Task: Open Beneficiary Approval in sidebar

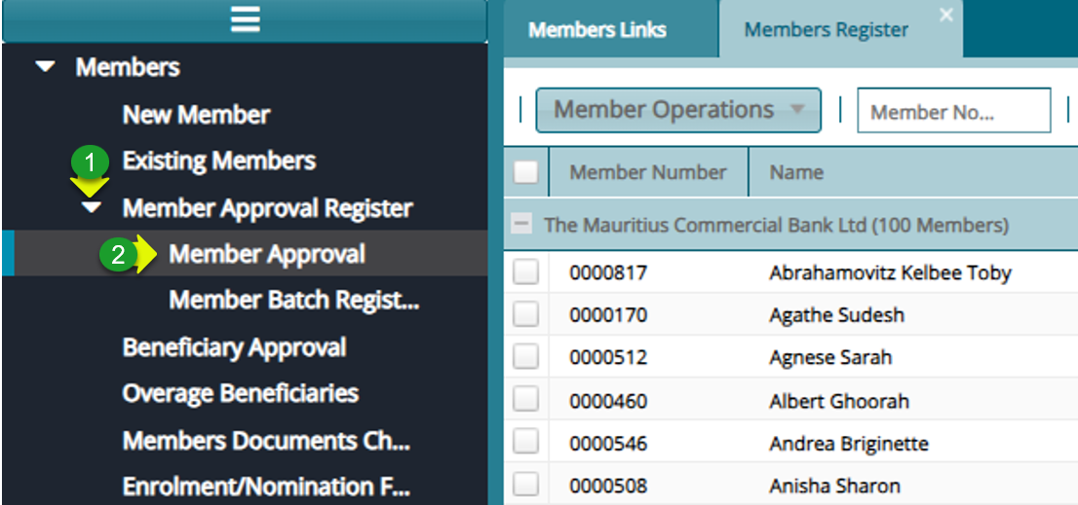Action: 234,348
